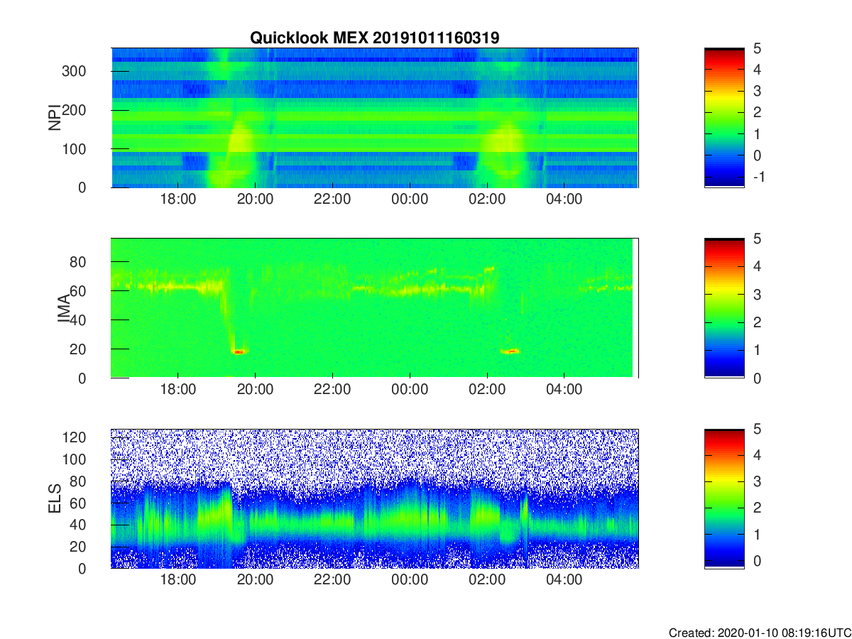Screen dimensions: 852x639
Task: Click the ELS spectrogram plot area
Action: point(374,498)
